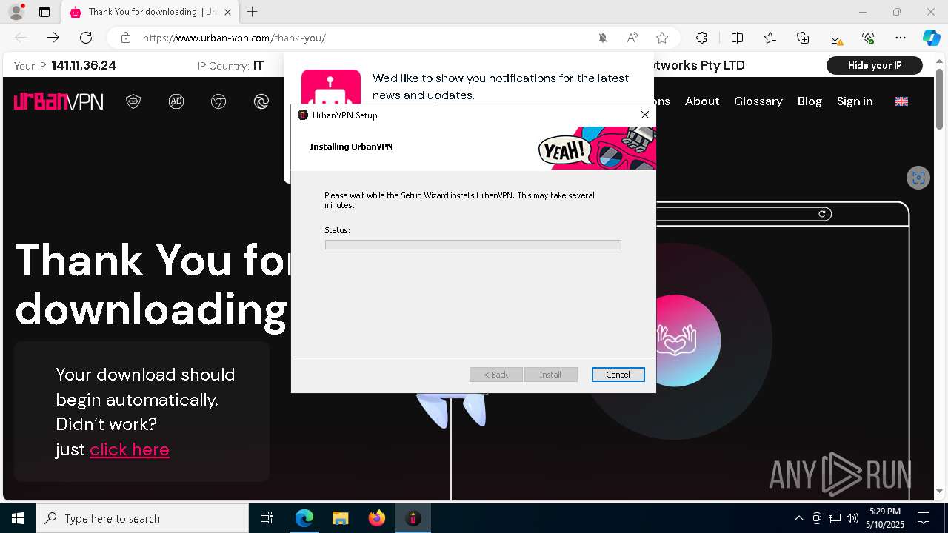Click Sign in on UrbanVPN site
Screen dimensions: 948x533
855,101
